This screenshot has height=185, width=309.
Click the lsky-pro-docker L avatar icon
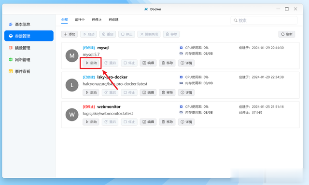72,85
